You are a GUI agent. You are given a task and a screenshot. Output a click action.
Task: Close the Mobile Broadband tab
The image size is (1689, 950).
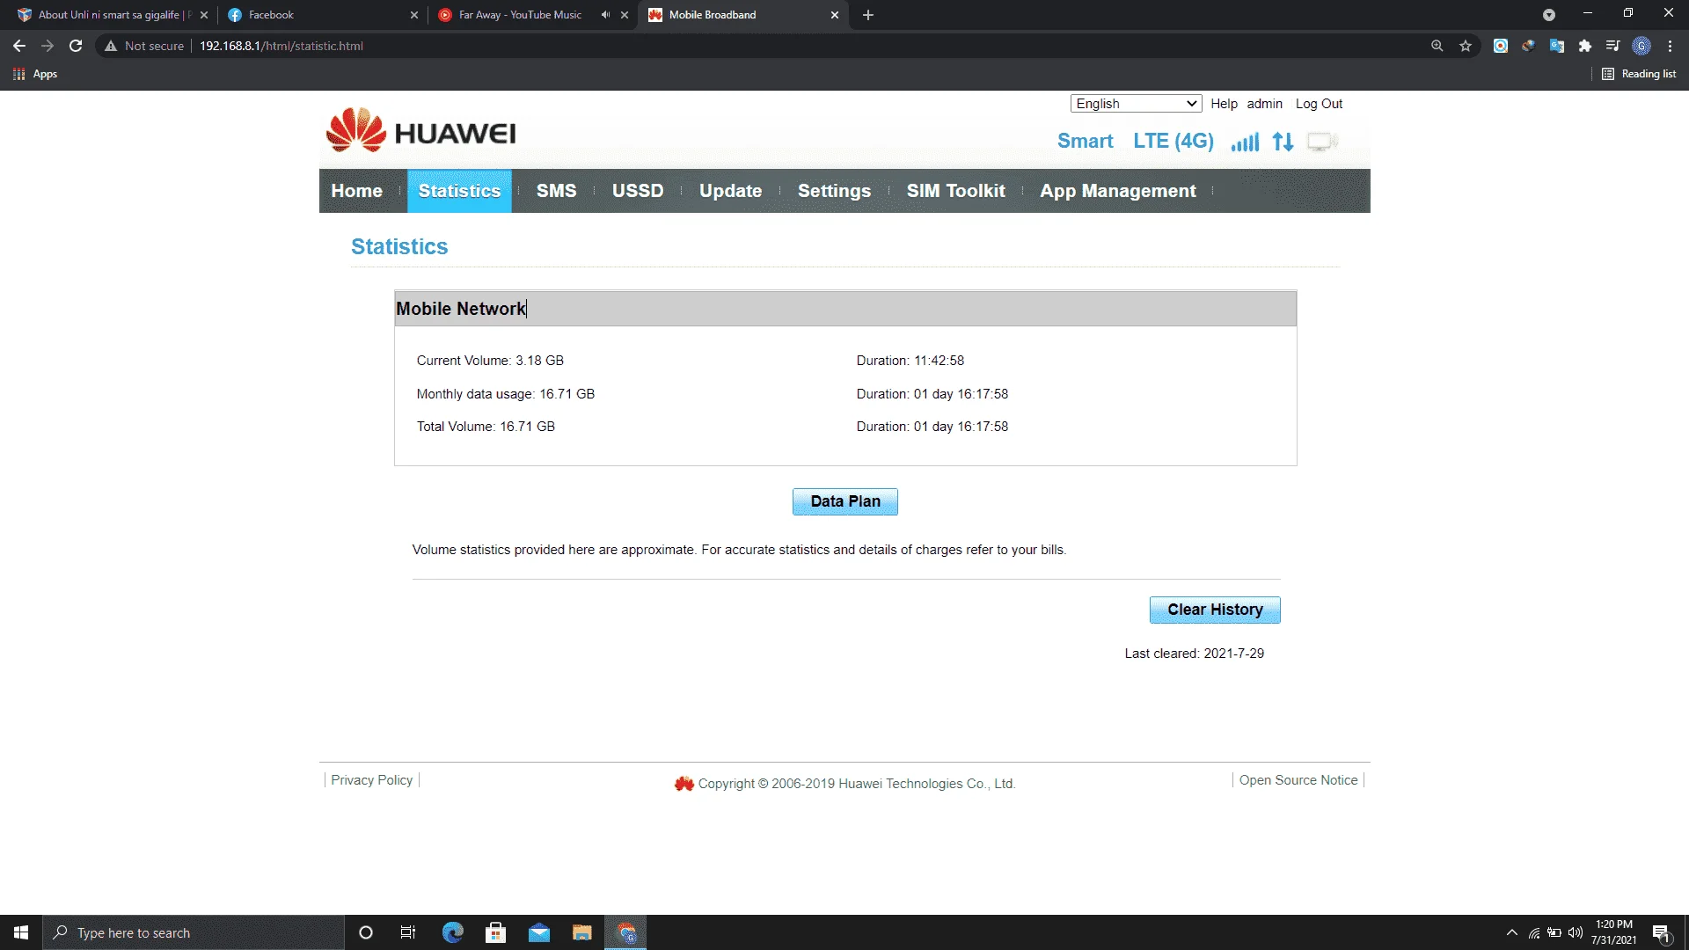835,15
